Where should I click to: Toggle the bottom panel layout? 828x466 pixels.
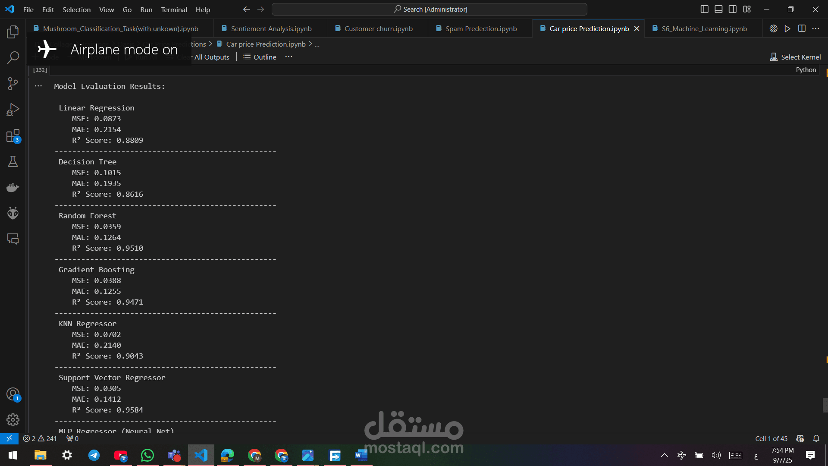(x=718, y=9)
